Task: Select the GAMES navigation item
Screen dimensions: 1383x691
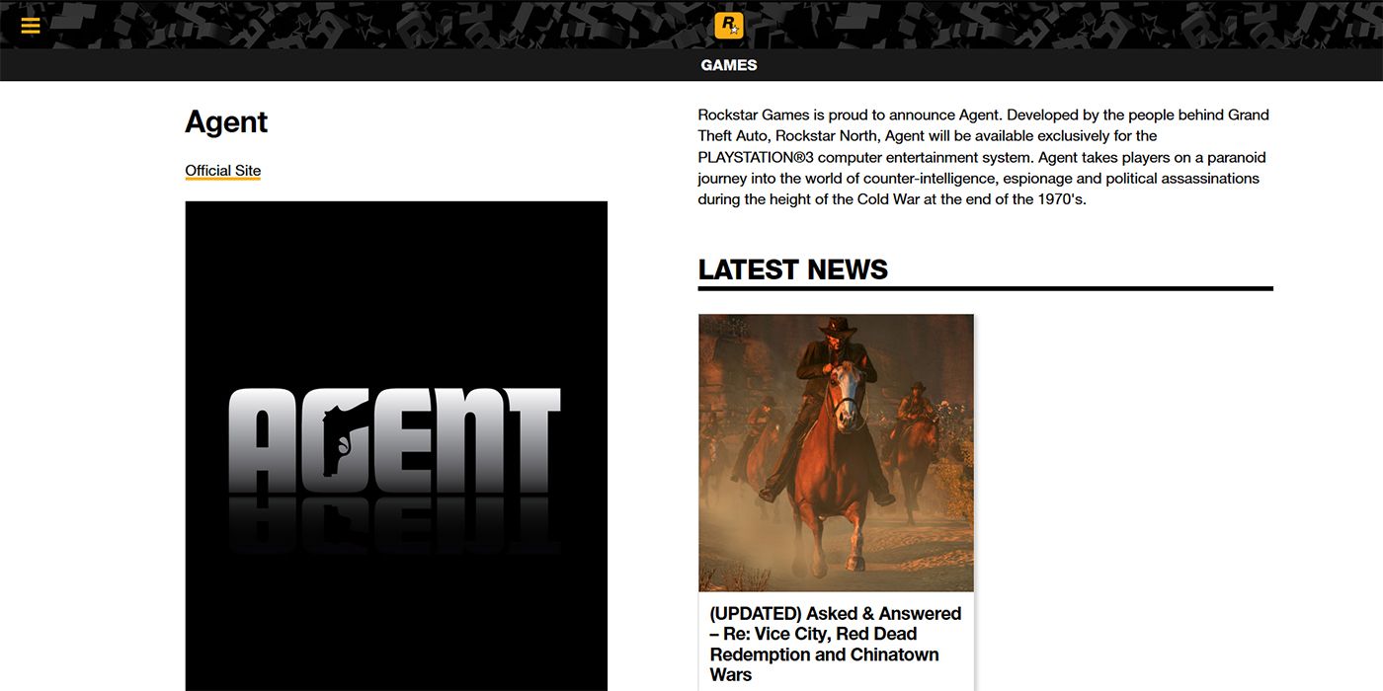Action: tap(729, 65)
